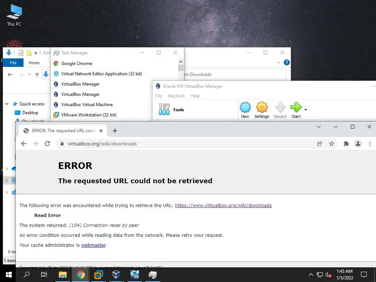Open This PC desktop icon
Screen dimensions: 376x282
tap(14, 15)
